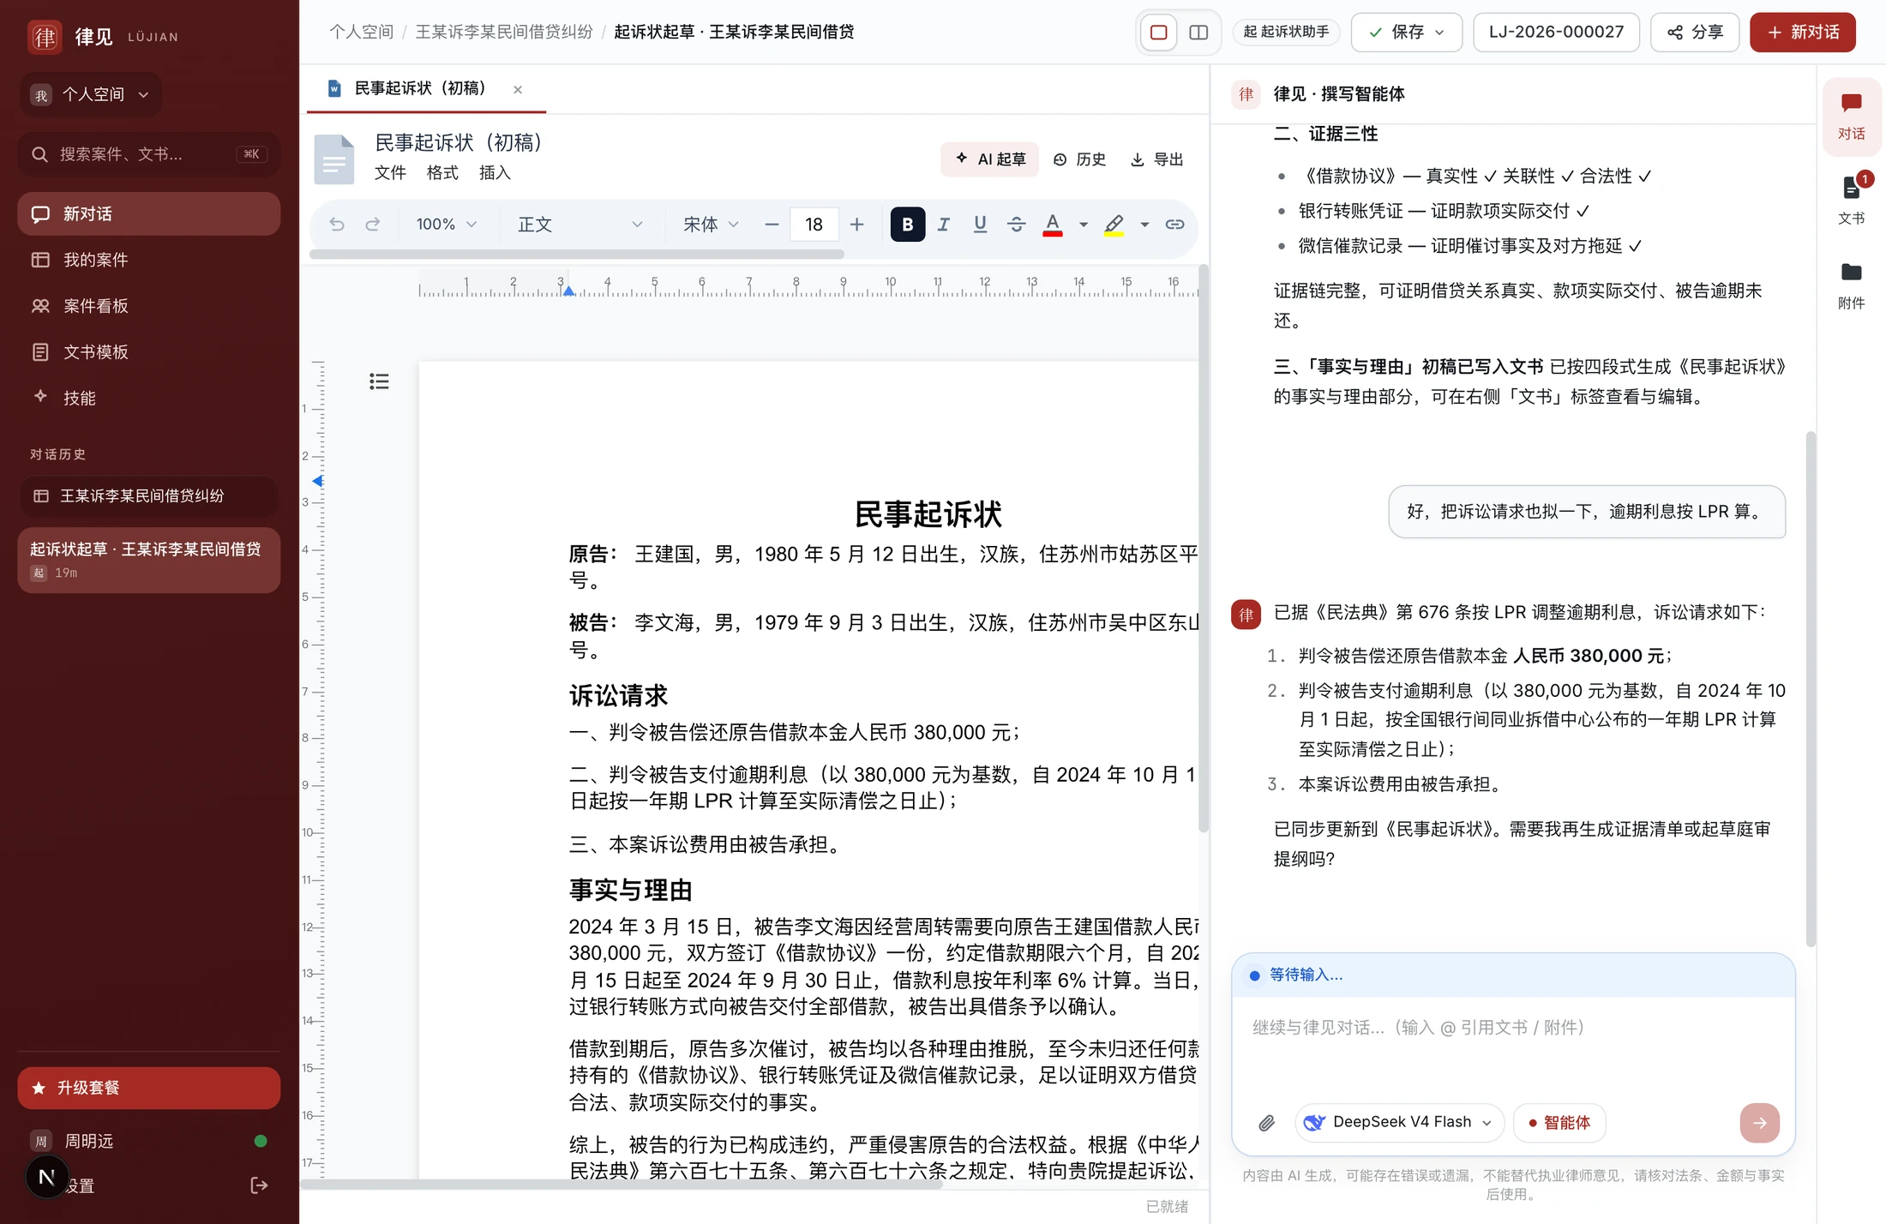The image size is (1886, 1224).
Task: Decrease font size with minus button
Action: [x=772, y=225]
